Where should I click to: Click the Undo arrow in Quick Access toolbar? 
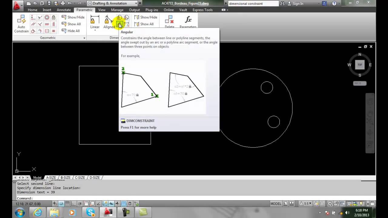[x=70, y=3]
